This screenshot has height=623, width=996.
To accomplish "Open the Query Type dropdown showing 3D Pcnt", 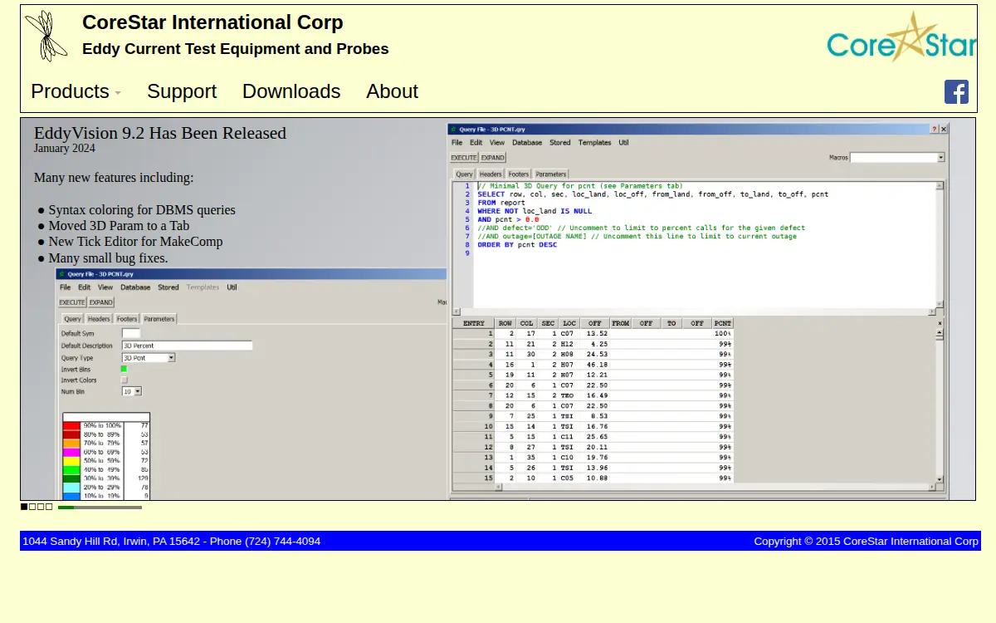I will [149, 357].
